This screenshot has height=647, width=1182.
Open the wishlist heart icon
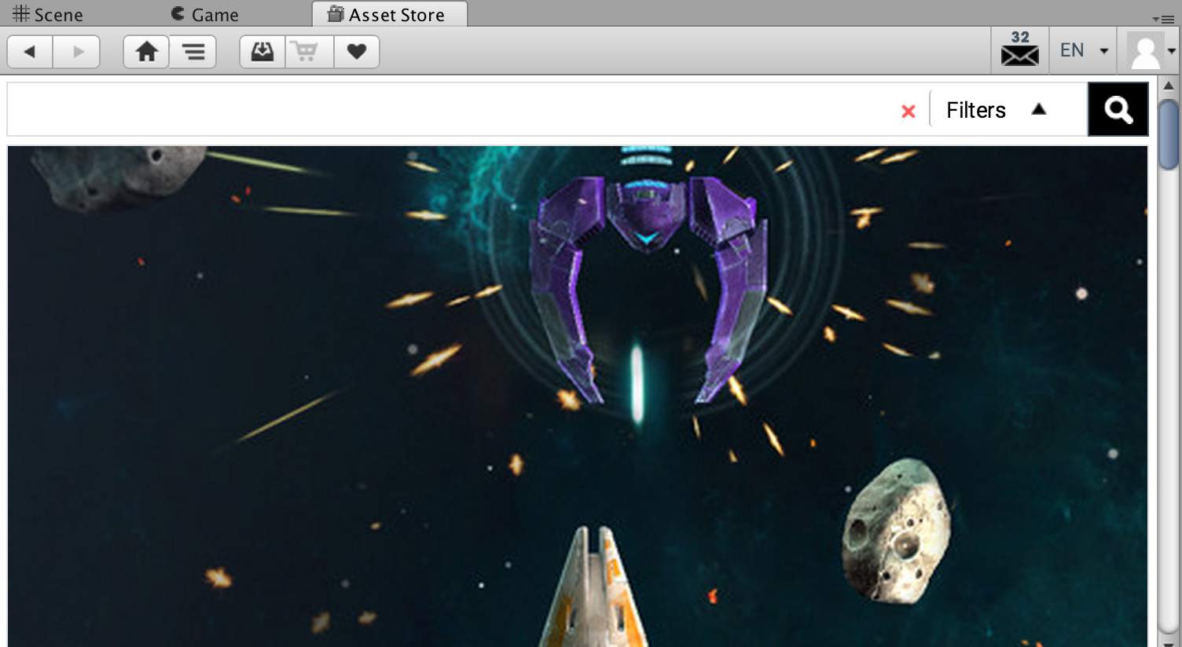tap(357, 52)
